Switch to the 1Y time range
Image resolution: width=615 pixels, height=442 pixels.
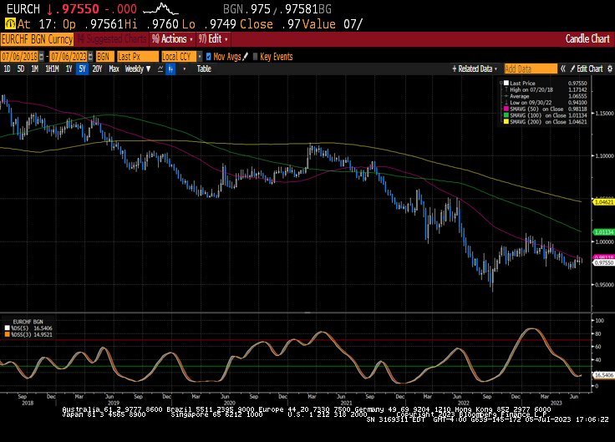tap(69, 69)
